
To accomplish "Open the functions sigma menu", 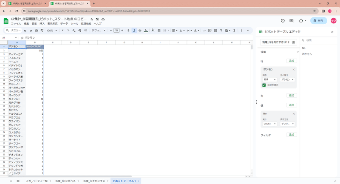I will 234,31.
